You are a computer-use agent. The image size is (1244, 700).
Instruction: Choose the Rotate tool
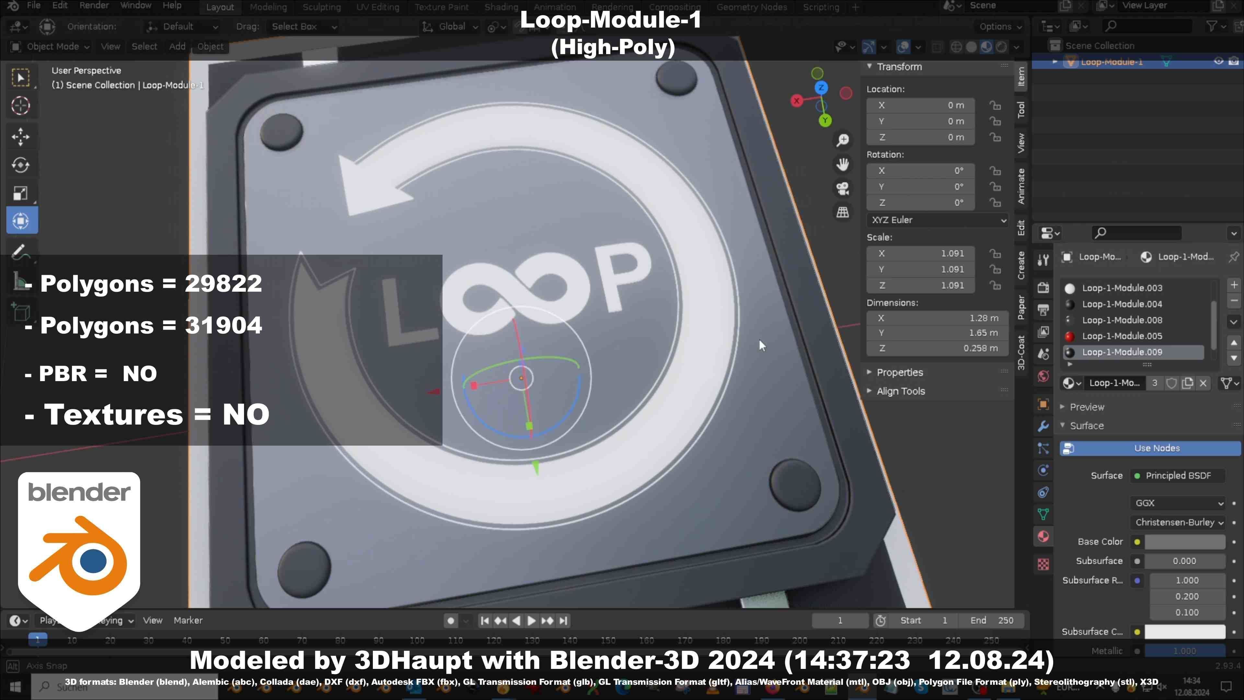point(20,165)
